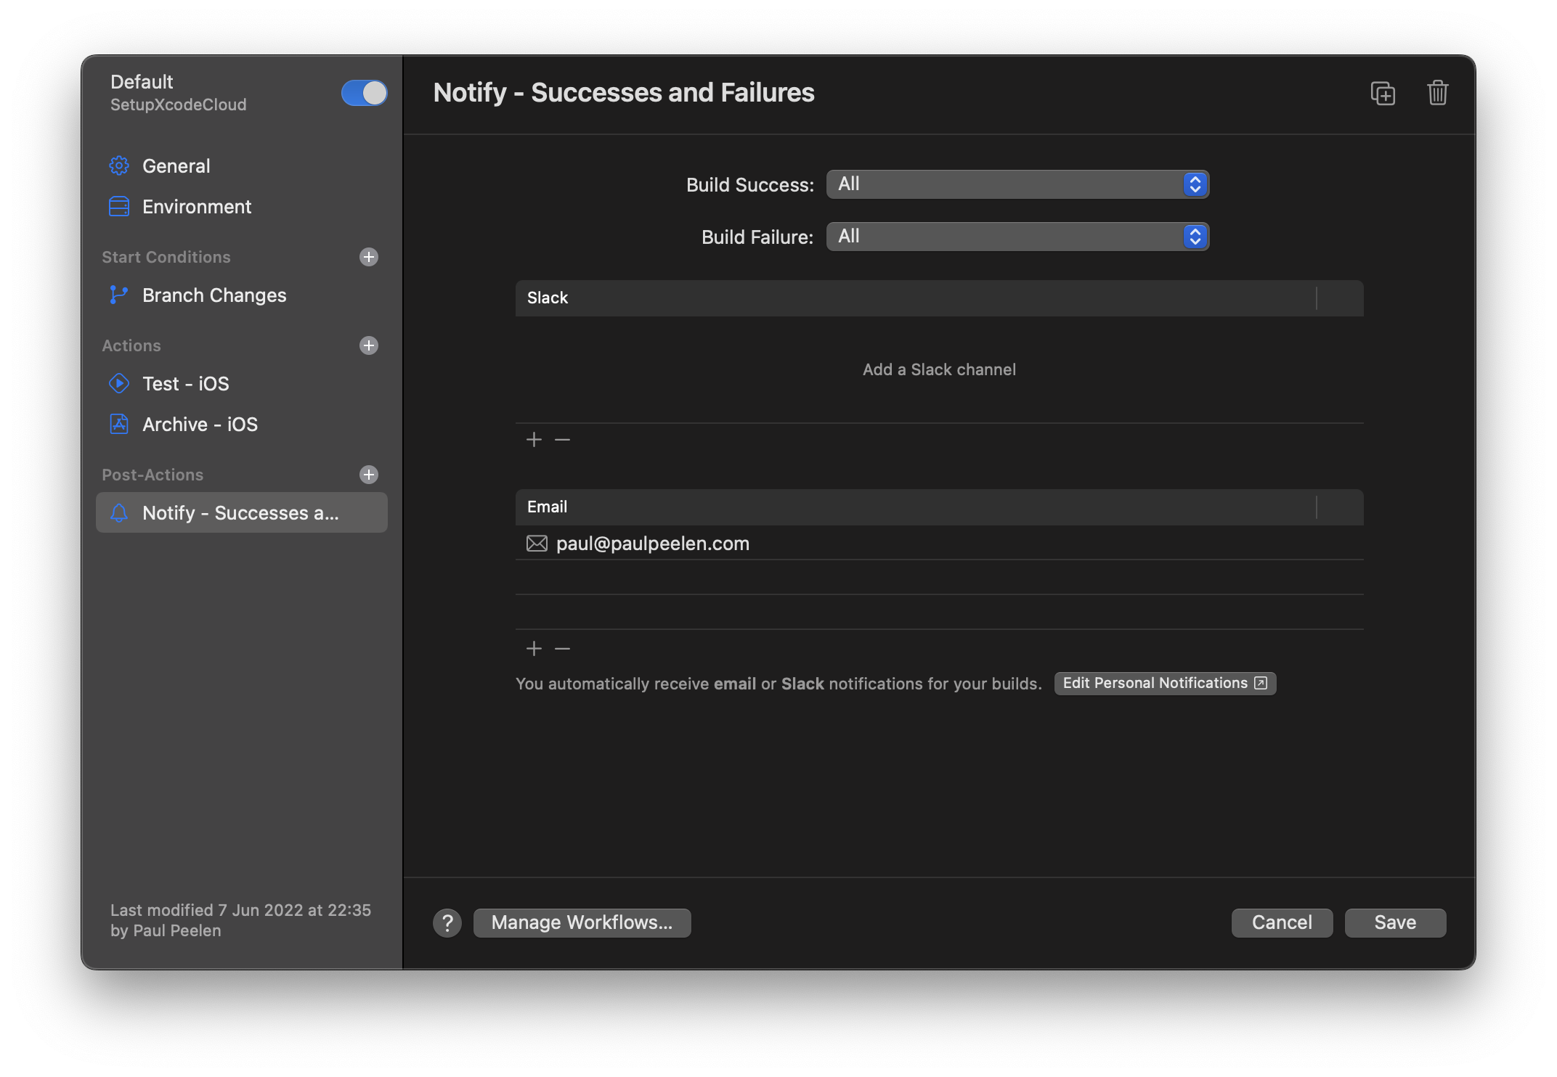Viewport: 1557px width, 1077px height.
Task: Select the Test - iOS menu item
Action: coord(186,383)
